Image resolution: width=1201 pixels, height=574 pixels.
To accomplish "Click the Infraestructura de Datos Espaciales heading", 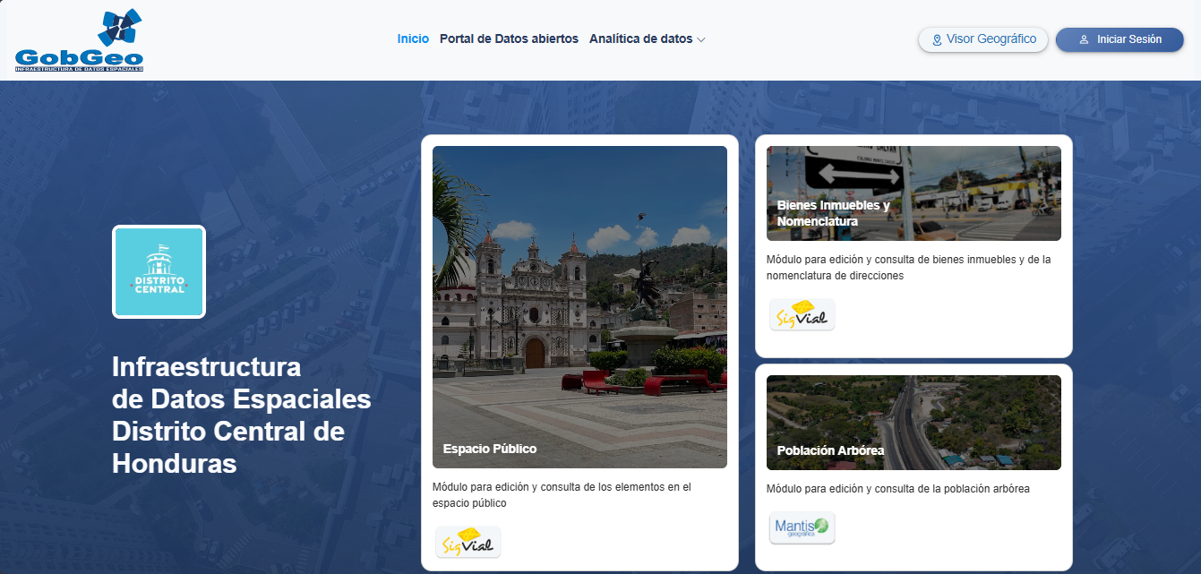I will 241,416.
